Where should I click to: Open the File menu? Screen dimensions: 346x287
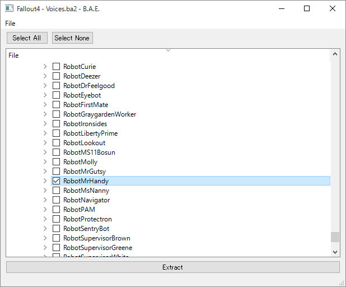10,24
